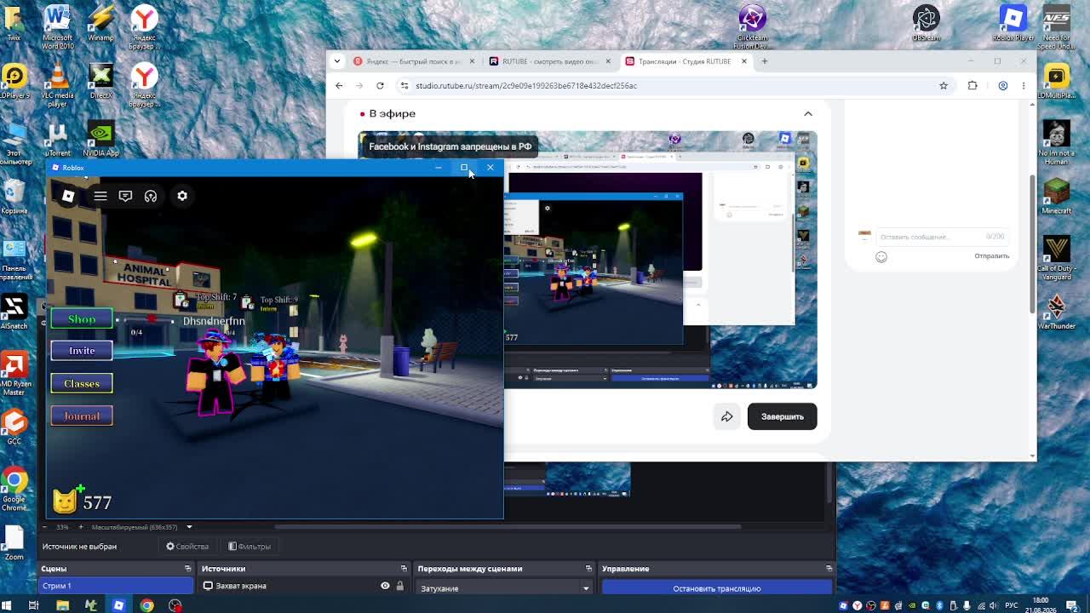Open the Windows notification center

1072,605
